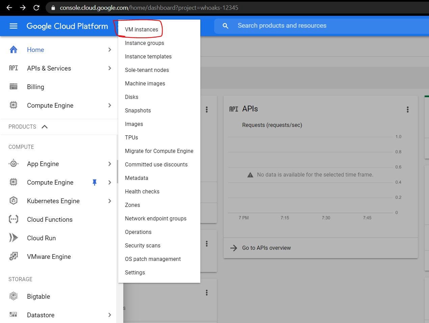Open Migrate for Compute Engine
This screenshot has height=323, width=429.
pyautogui.click(x=159, y=151)
